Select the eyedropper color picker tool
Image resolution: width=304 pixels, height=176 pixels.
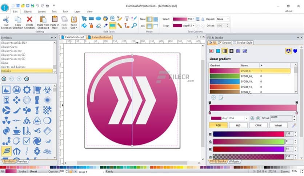coord(106,25)
